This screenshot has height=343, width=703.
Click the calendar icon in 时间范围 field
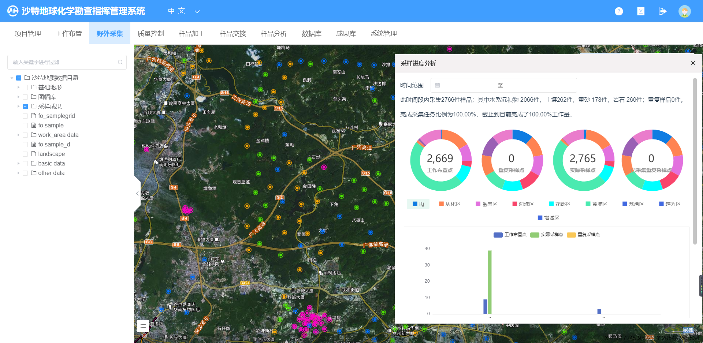click(437, 85)
